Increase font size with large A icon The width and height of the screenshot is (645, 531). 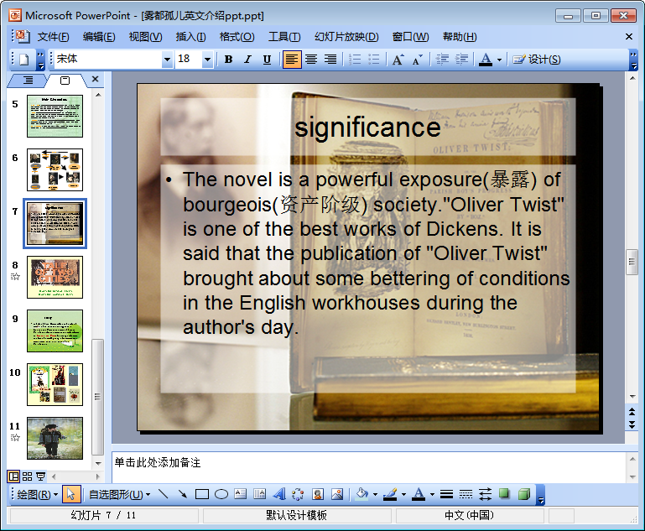pyautogui.click(x=398, y=60)
